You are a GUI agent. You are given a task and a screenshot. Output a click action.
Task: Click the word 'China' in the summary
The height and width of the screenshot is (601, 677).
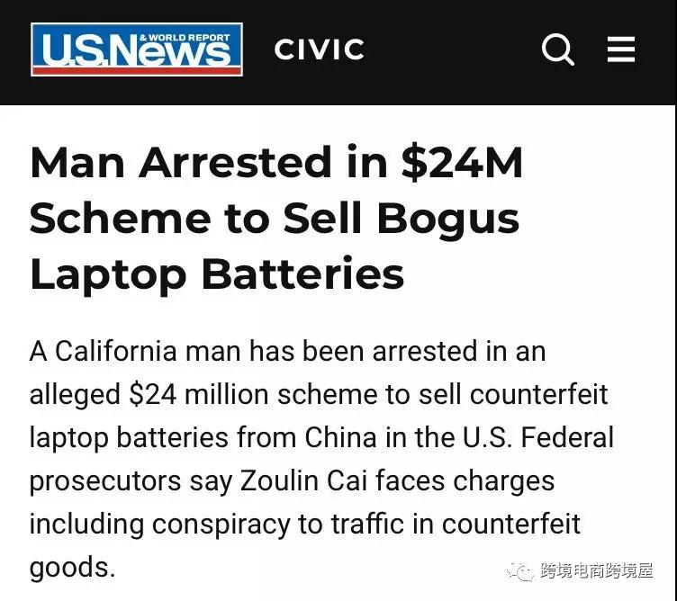click(x=341, y=437)
